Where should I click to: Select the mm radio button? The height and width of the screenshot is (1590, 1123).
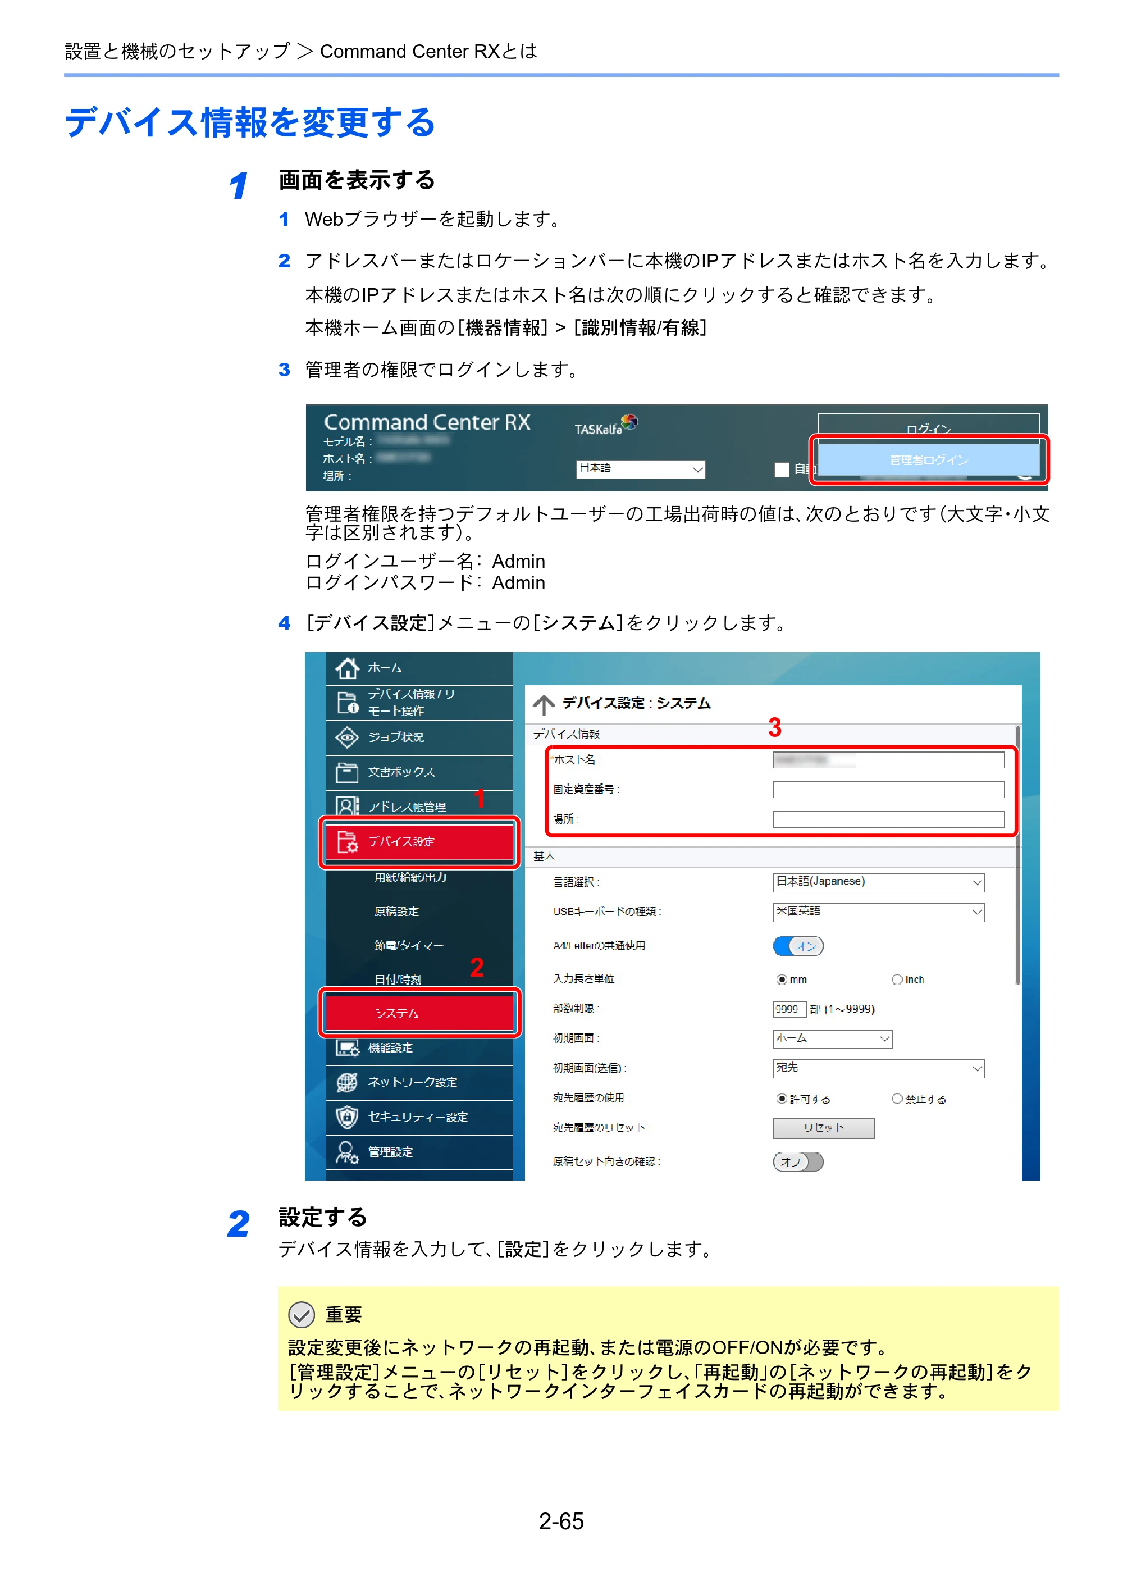pos(781,979)
